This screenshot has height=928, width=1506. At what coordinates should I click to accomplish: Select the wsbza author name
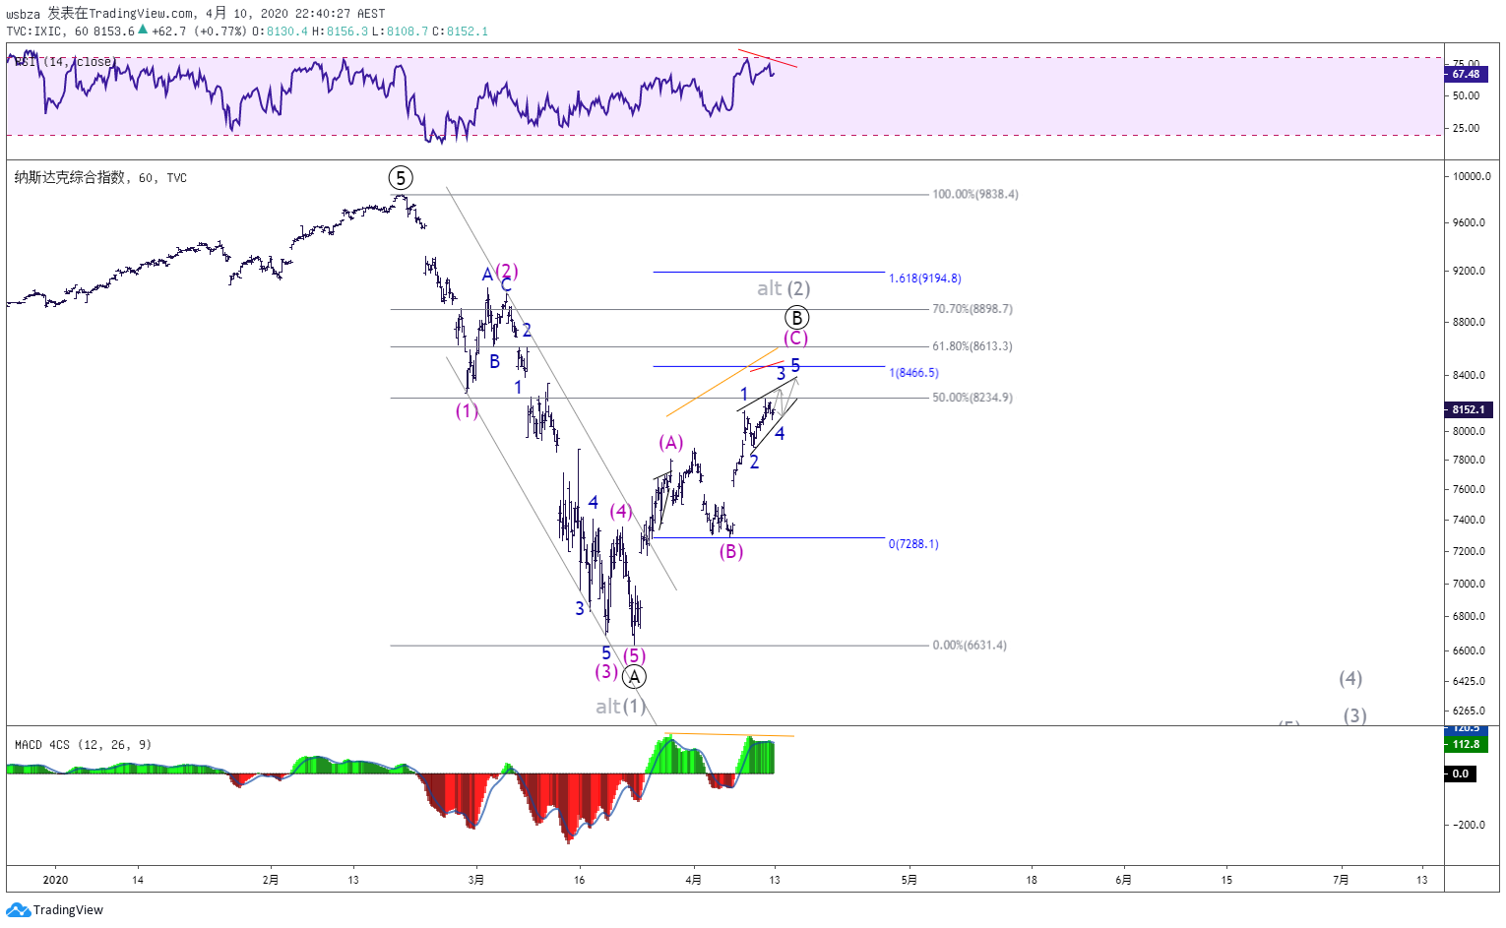click(24, 14)
